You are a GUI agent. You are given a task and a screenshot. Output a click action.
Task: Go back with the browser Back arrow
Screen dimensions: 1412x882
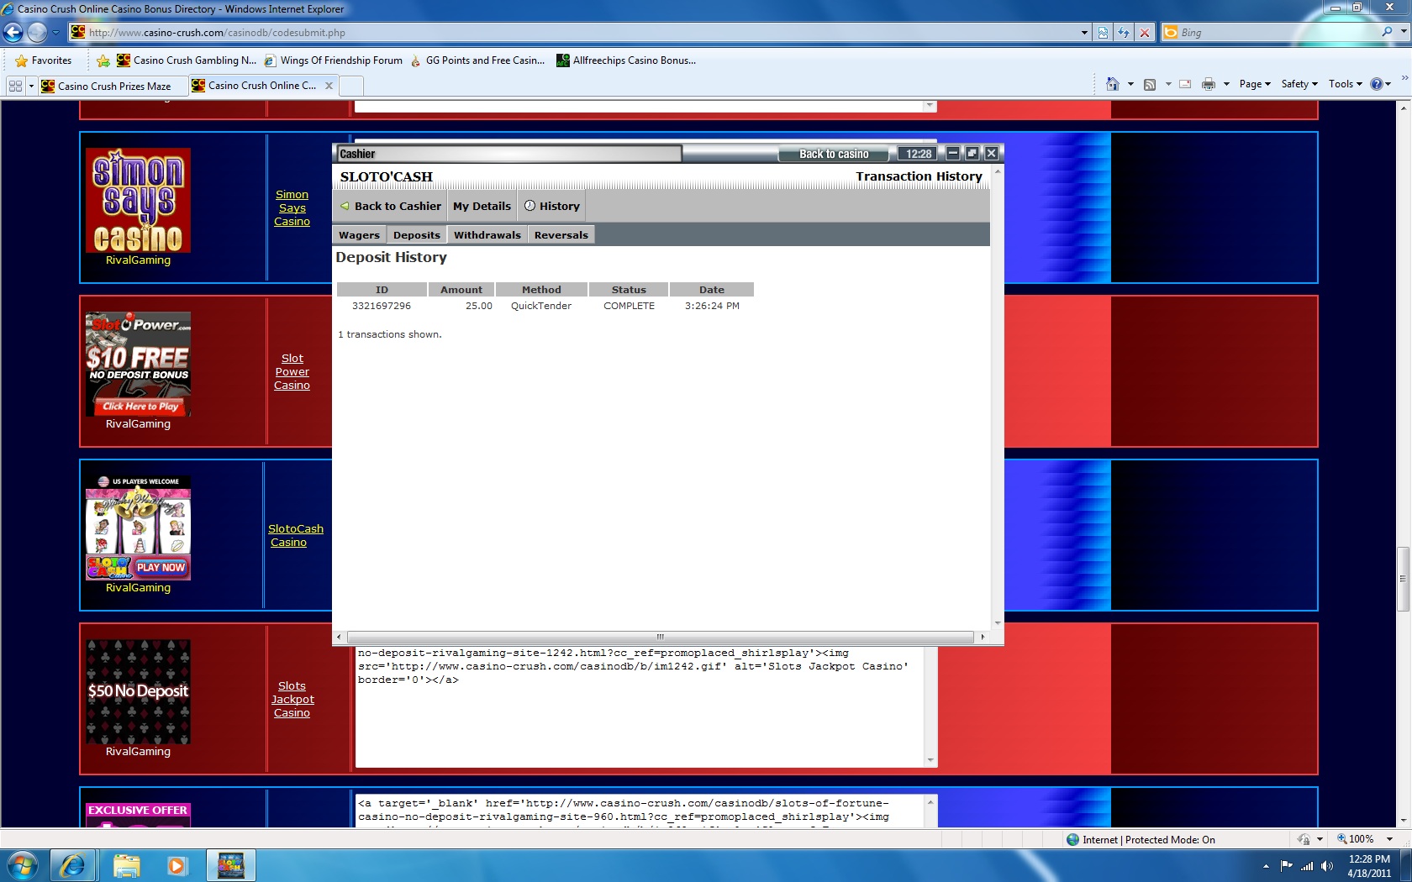tap(13, 32)
